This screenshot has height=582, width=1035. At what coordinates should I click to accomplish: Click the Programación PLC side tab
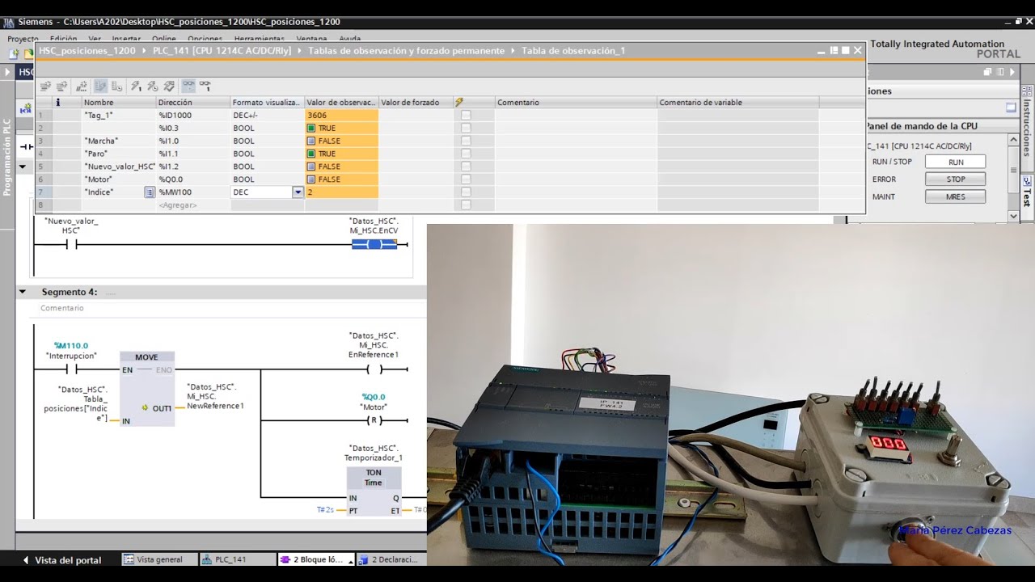pos(7,158)
